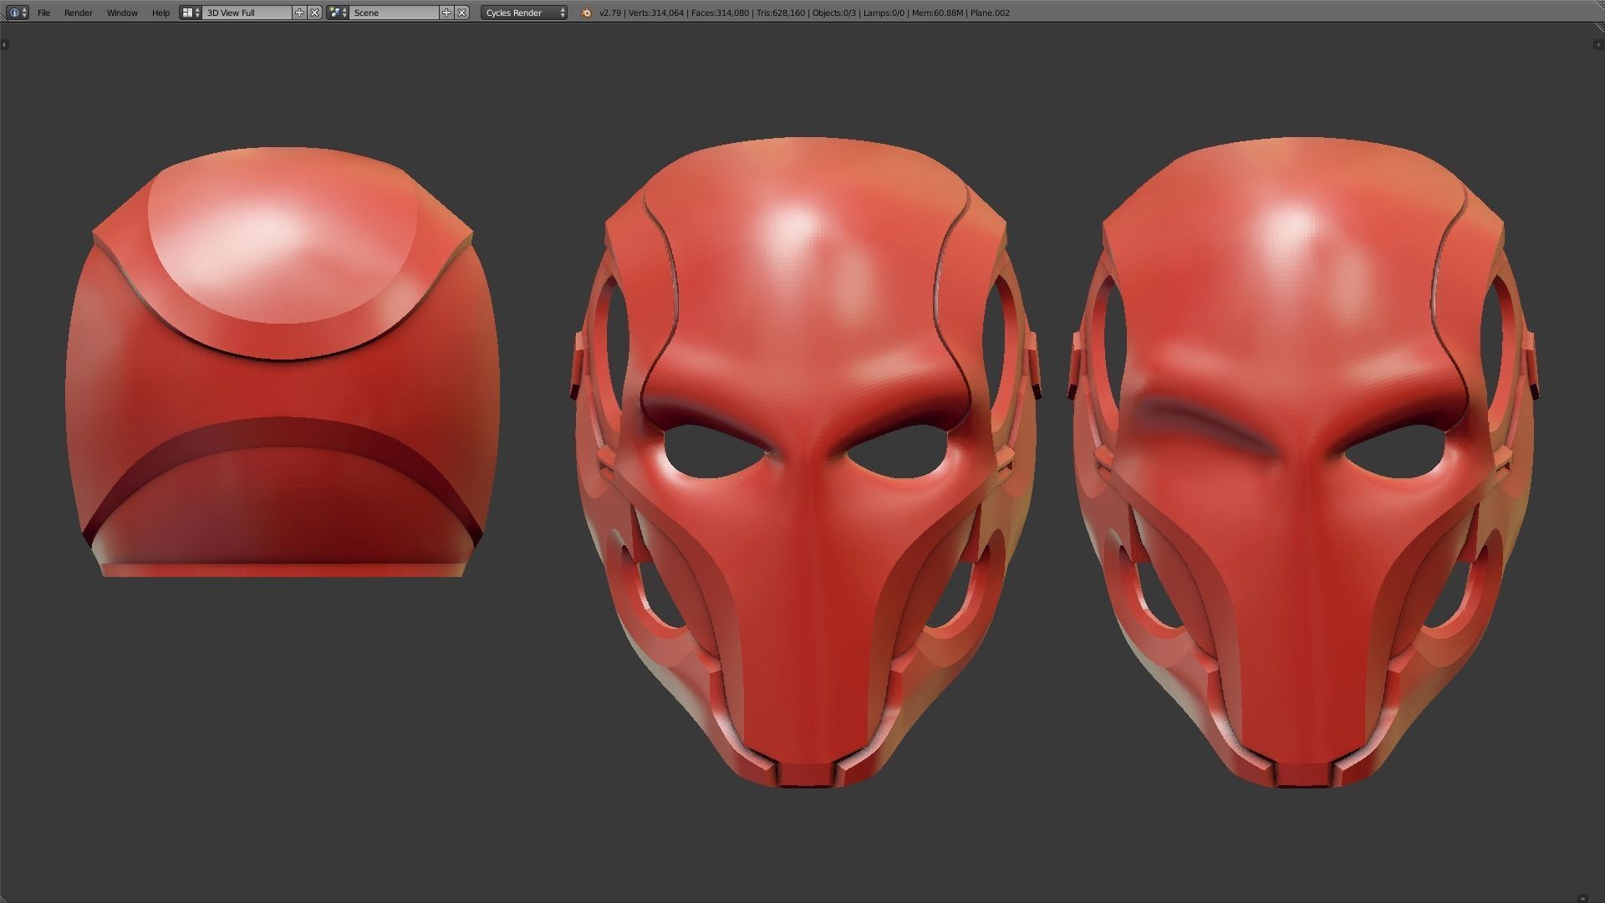
Task: Click the middle front-view mask model
Action: tap(805, 462)
